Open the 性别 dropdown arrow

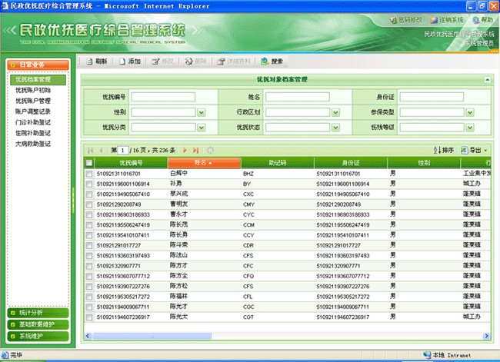click(202, 112)
